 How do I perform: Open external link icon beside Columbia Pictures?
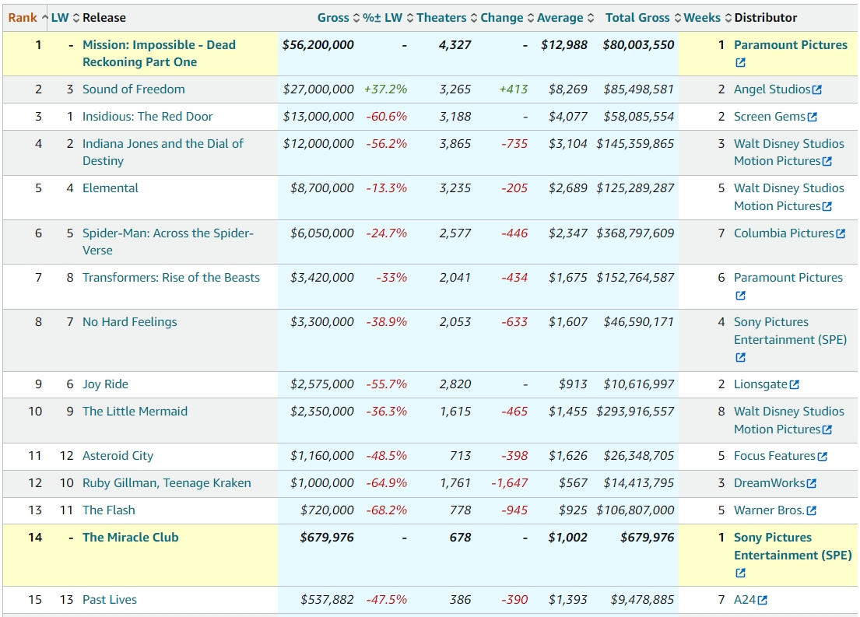click(x=841, y=233)
